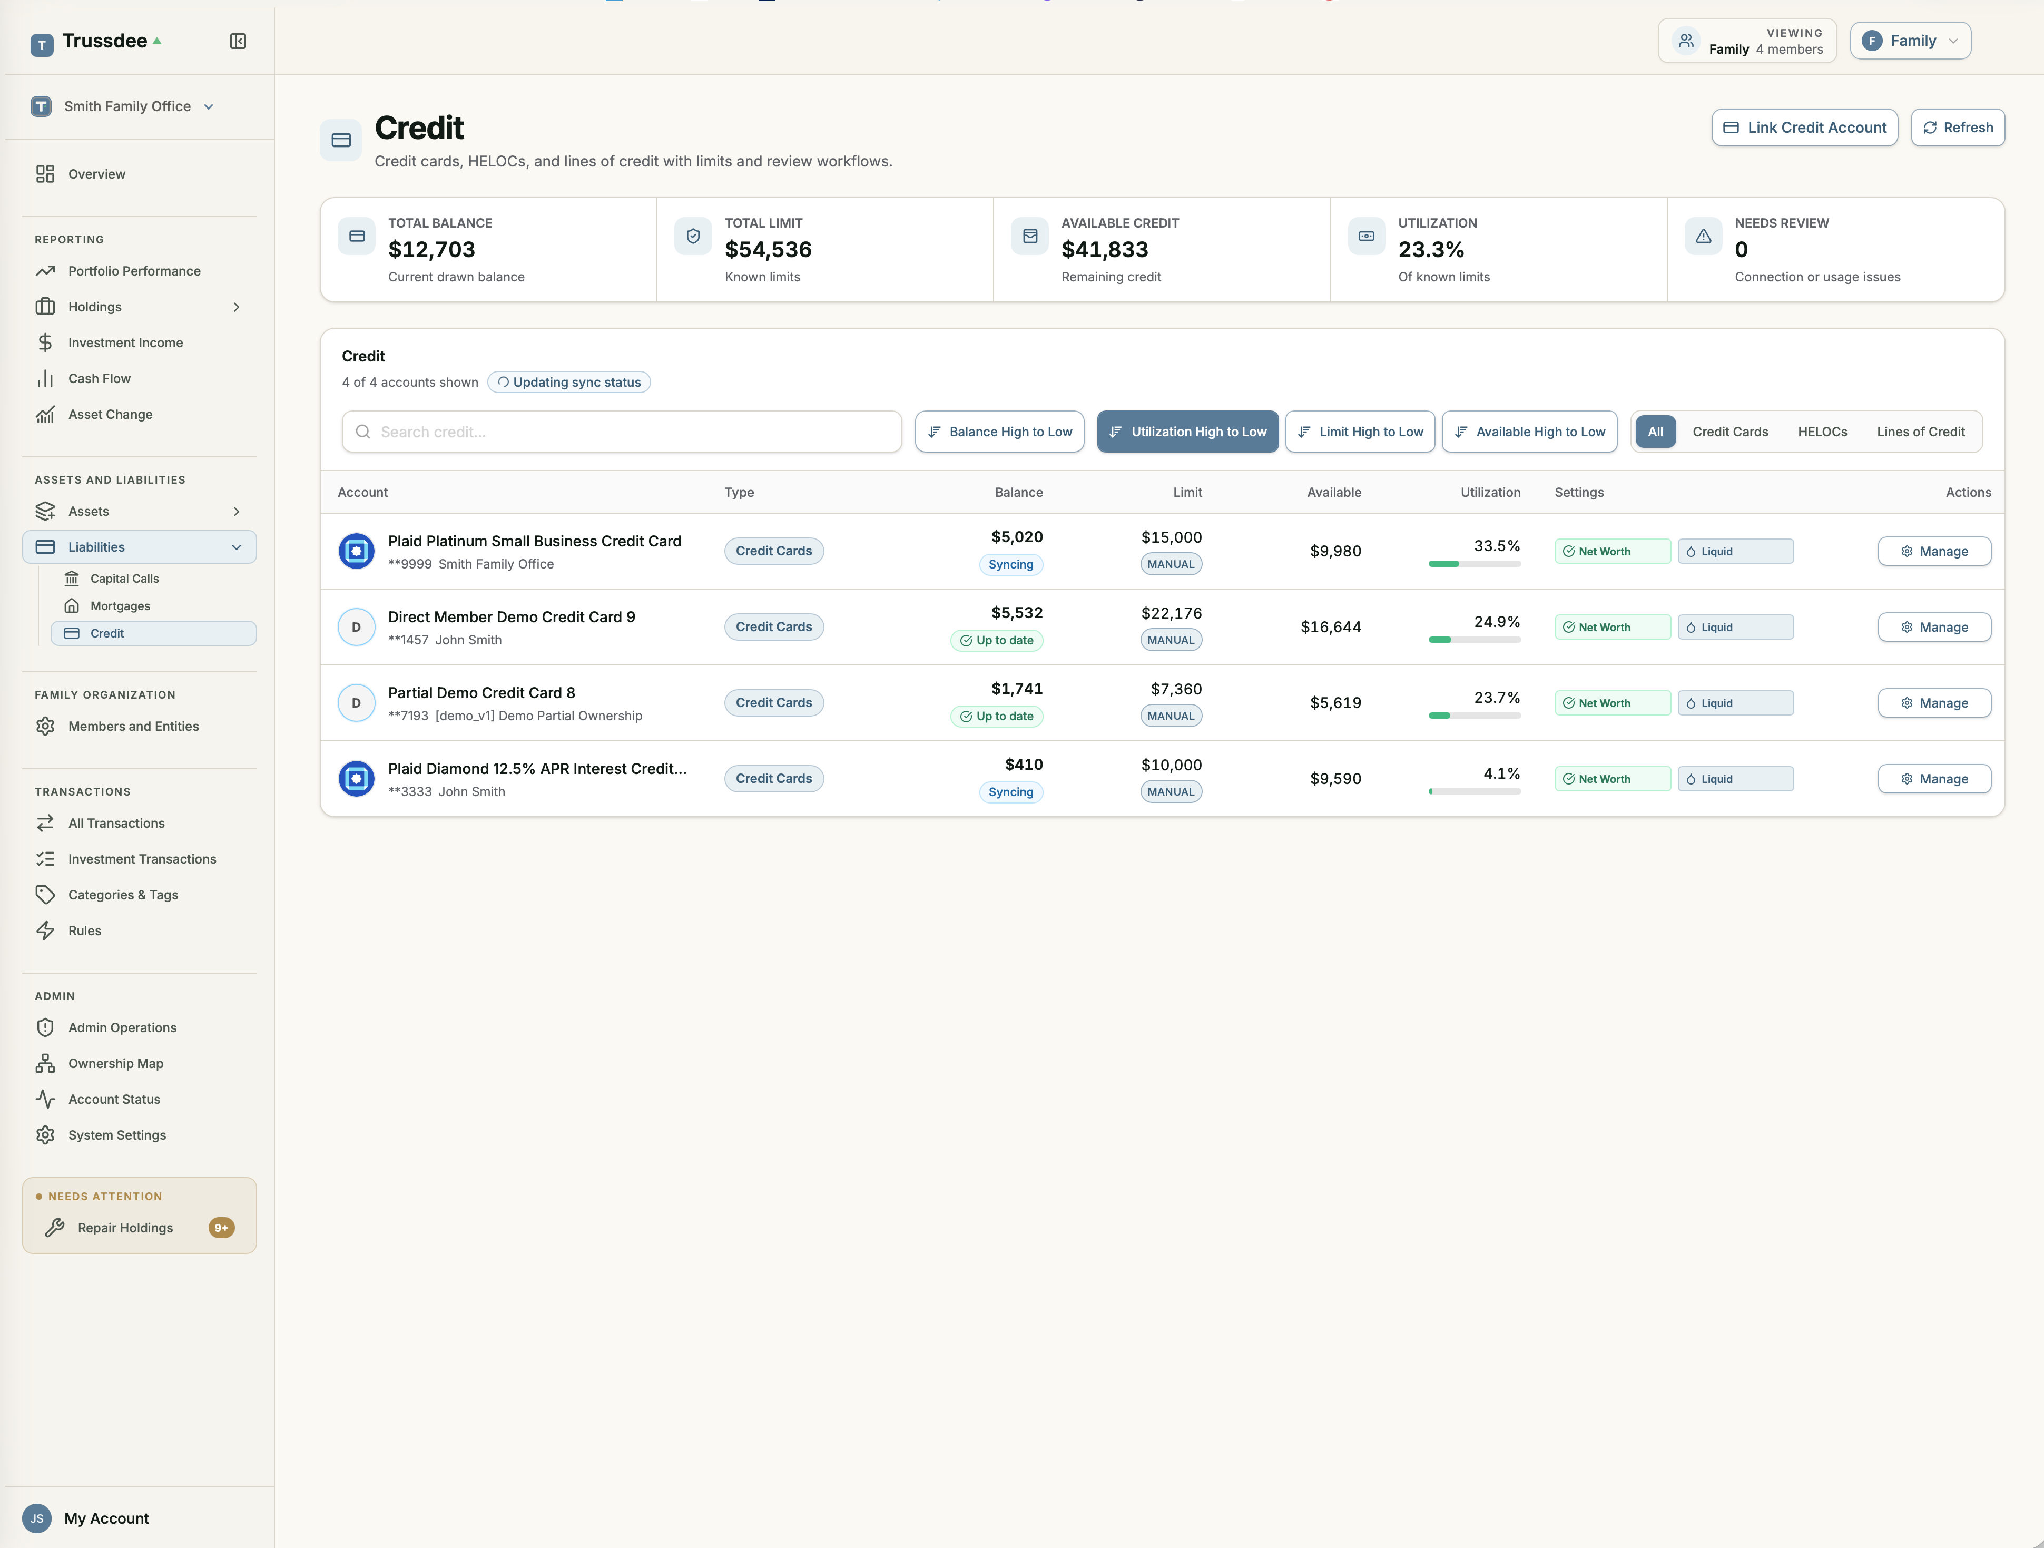Screen dimensions: 2044x1548
Task: Manage Partial Demo Credit Card 8
Action: tap(1934, 703)
